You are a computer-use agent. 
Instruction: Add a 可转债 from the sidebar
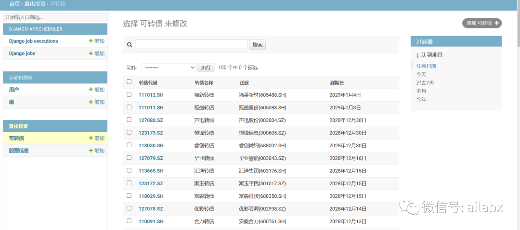(96, 138)
